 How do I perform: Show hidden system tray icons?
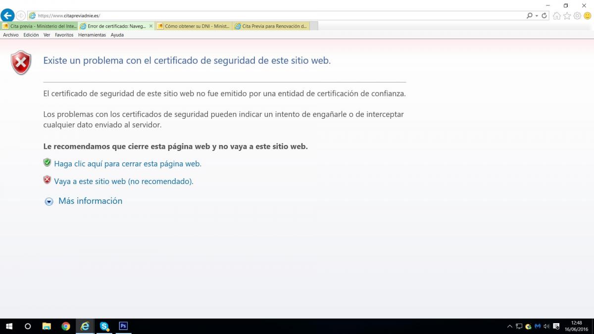tap(510, 327)
